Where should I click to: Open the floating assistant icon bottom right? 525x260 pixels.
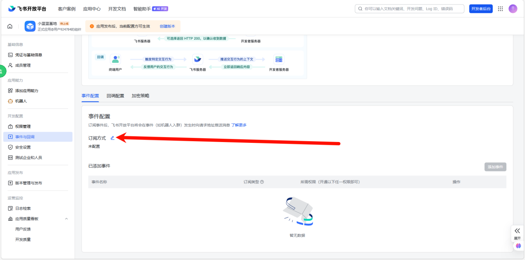[x=518, y=246]
